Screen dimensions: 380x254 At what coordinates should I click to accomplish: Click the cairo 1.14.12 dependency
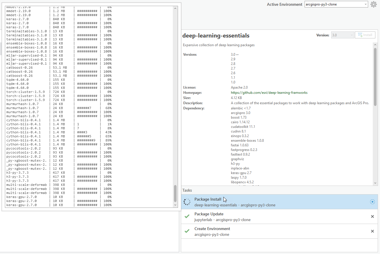[x=240, y=122]
